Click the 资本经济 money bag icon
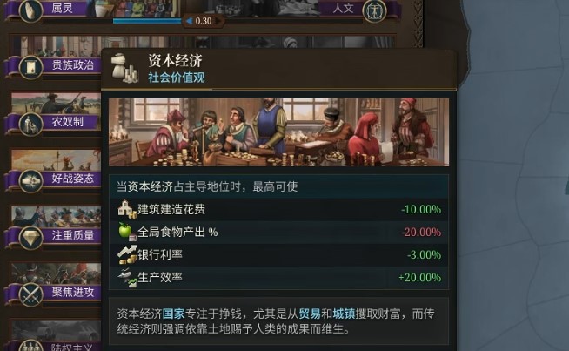 124,68
